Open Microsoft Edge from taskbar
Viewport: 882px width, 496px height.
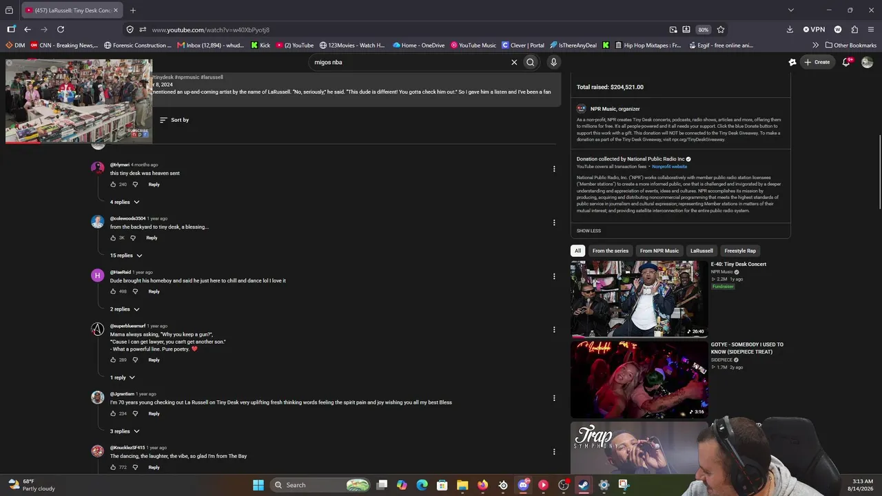422,485
